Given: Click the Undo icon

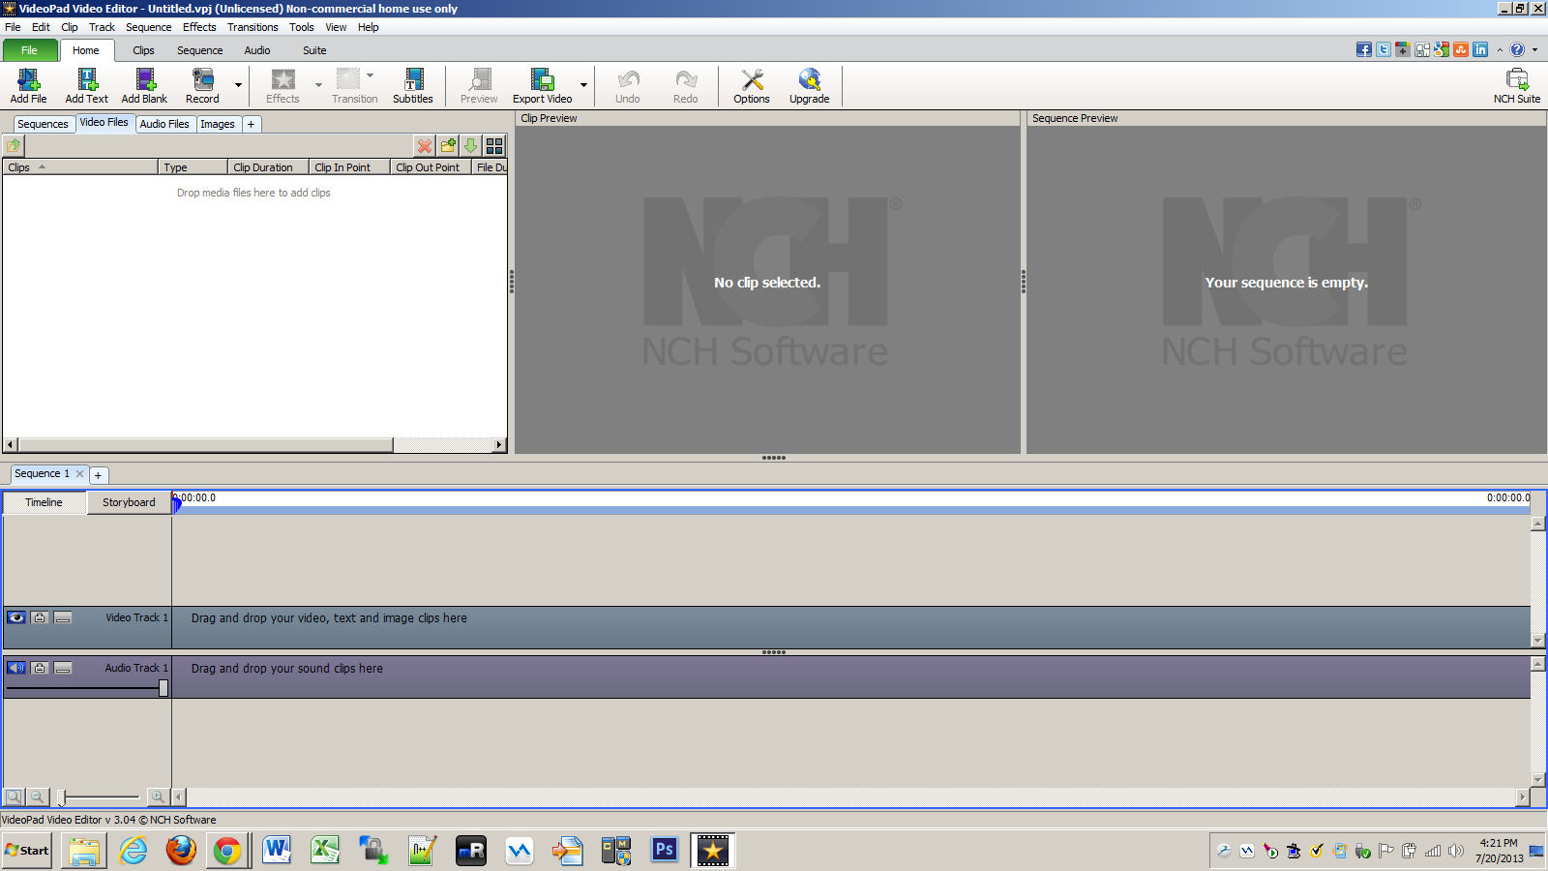Looking at the screenshot, I should (628, 85).
